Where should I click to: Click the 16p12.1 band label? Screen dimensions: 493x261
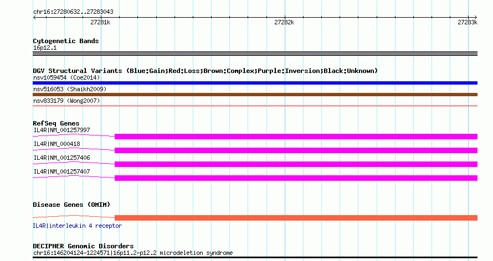pos(45,48)
